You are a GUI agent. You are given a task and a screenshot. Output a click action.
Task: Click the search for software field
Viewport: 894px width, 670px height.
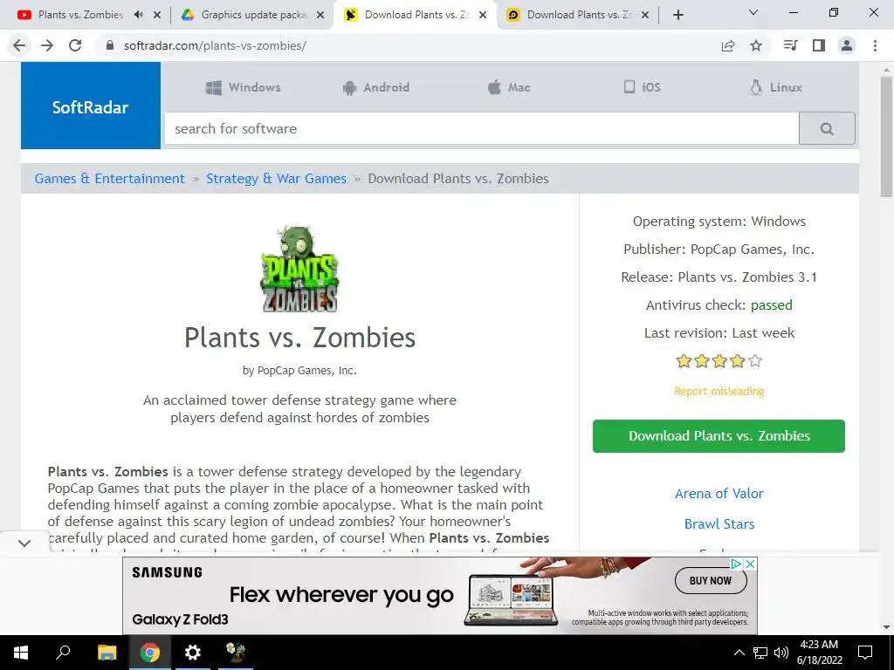click(x=482, y=129)
